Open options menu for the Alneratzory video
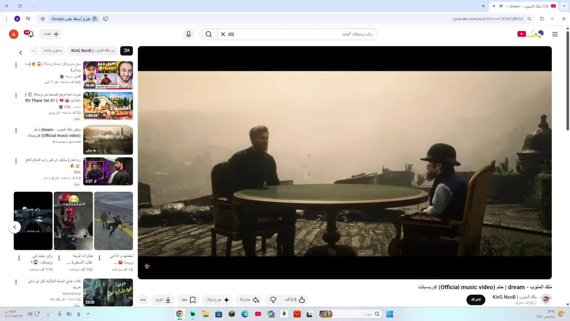The image size is (570, 321). pos(16,282)
